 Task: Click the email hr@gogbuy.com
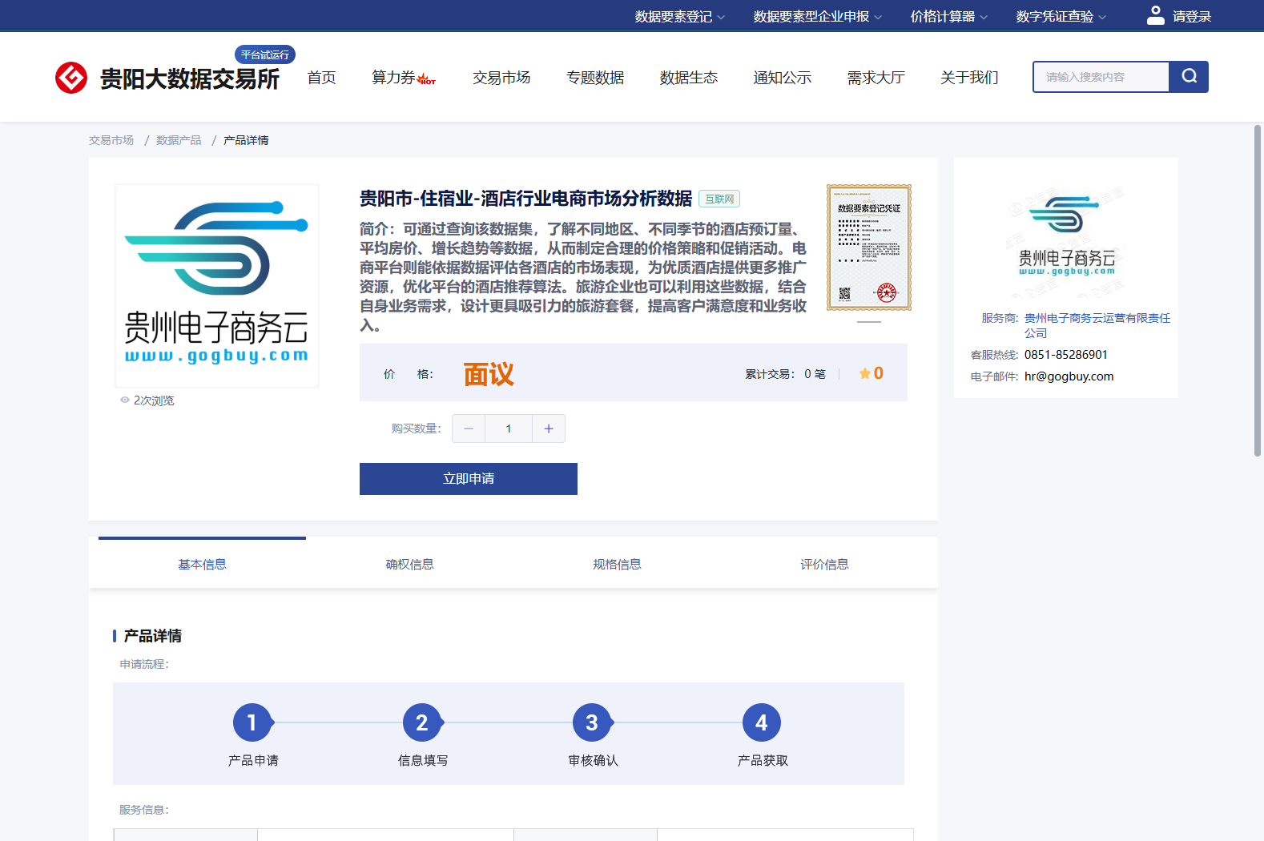(1069, 376)
